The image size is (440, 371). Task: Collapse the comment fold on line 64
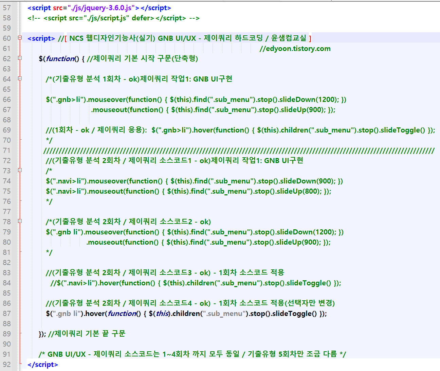point(20,78)
